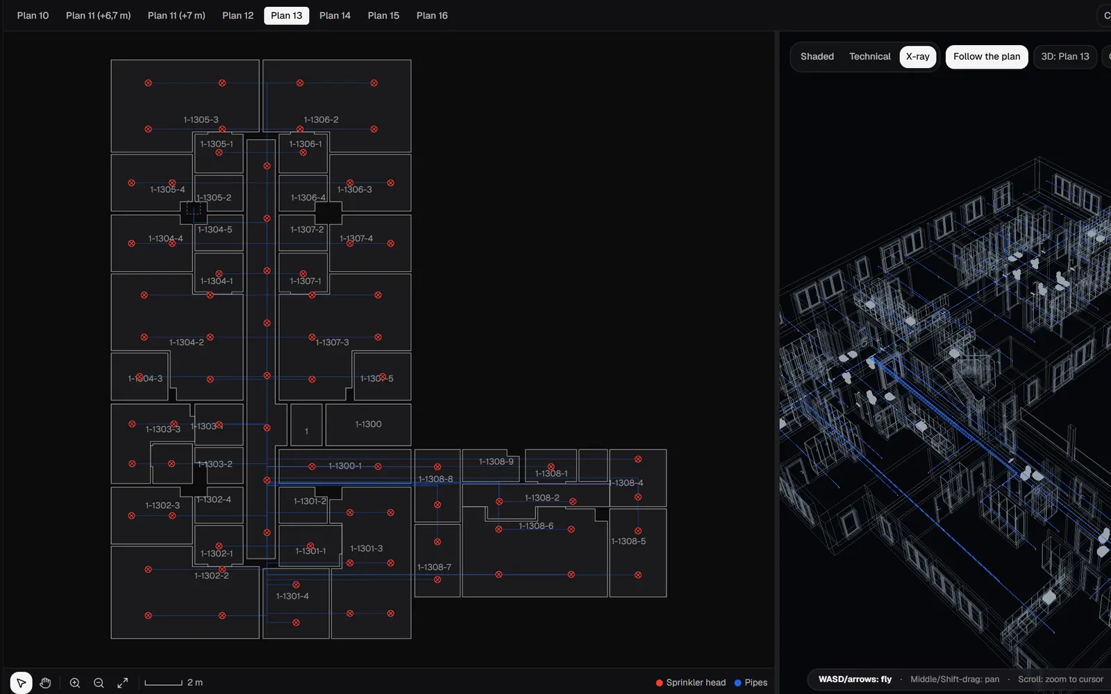Switch to Plan 12 tab
The width and height of the screenshot is (1111, 694).
coord(238,15)
